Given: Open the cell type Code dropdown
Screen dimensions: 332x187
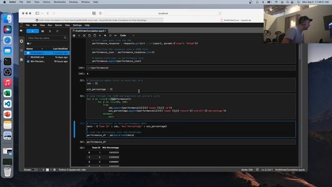Looking at the screenshot, I should [x=127, y=35].
